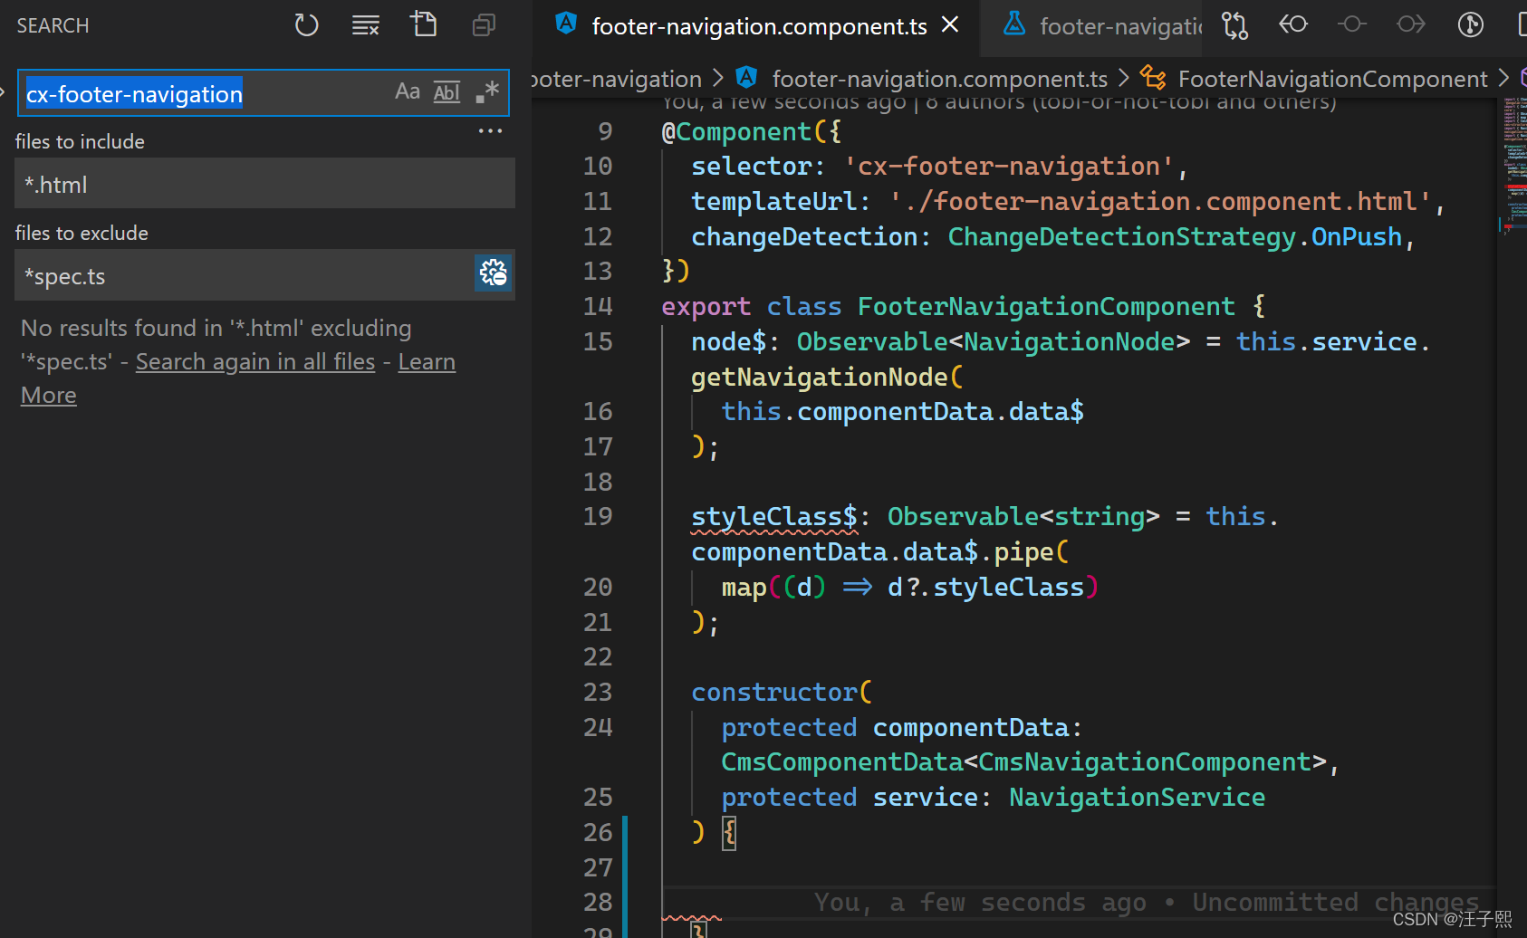Click the git blame authors code lens

pos(999,103)
